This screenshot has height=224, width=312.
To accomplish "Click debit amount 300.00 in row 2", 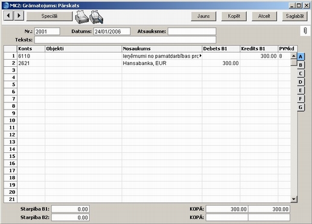I will coord(221,63).
